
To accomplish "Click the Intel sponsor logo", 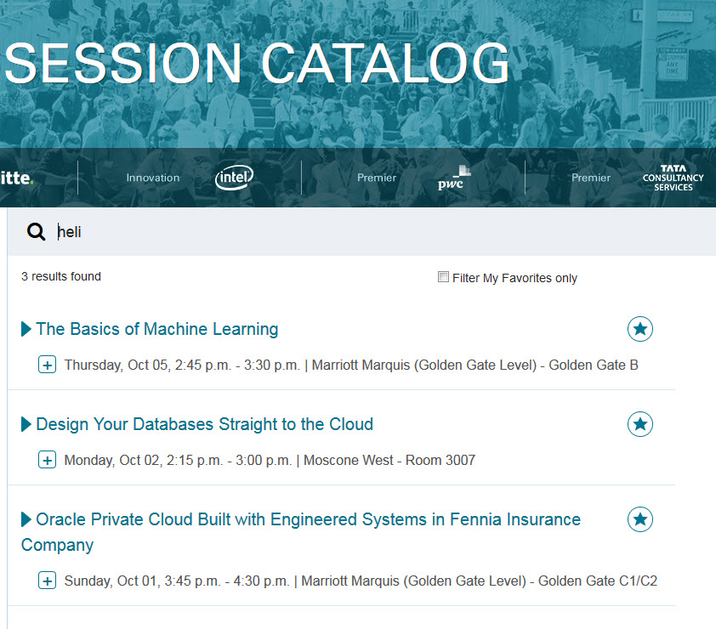I will point(234,178).
